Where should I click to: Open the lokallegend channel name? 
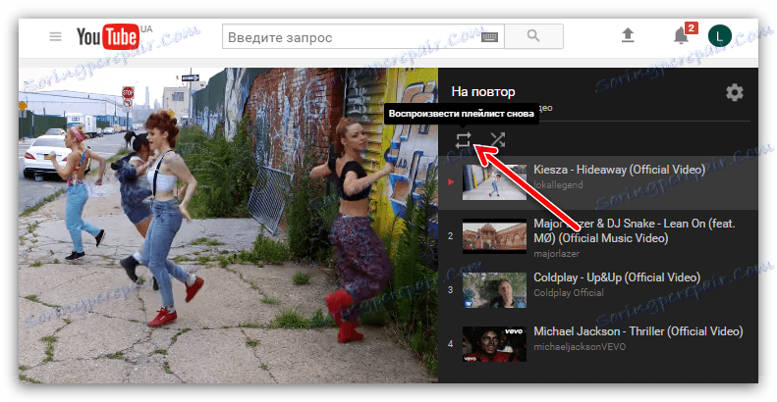click(x=558, y=185)
